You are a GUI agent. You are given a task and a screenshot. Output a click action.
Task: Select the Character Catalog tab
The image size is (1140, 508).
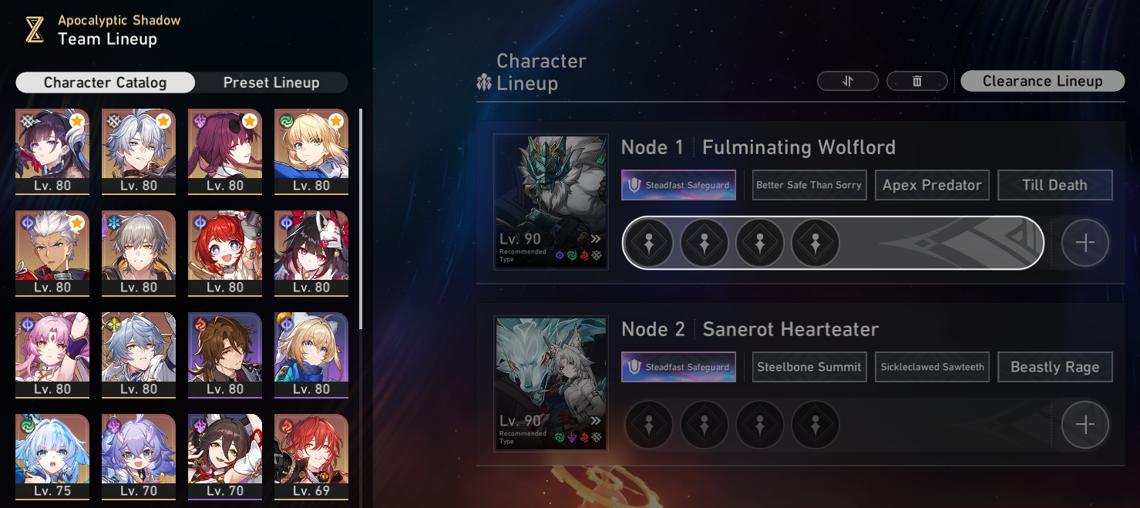click(x=105, y=82)
